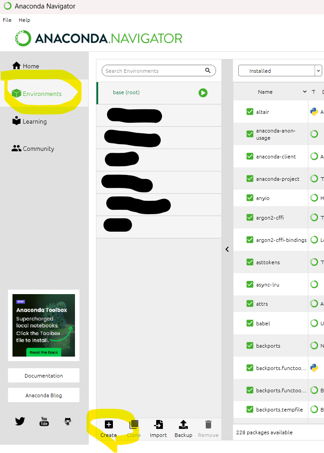Click the Anaconda Blog button

click(44, 395)
